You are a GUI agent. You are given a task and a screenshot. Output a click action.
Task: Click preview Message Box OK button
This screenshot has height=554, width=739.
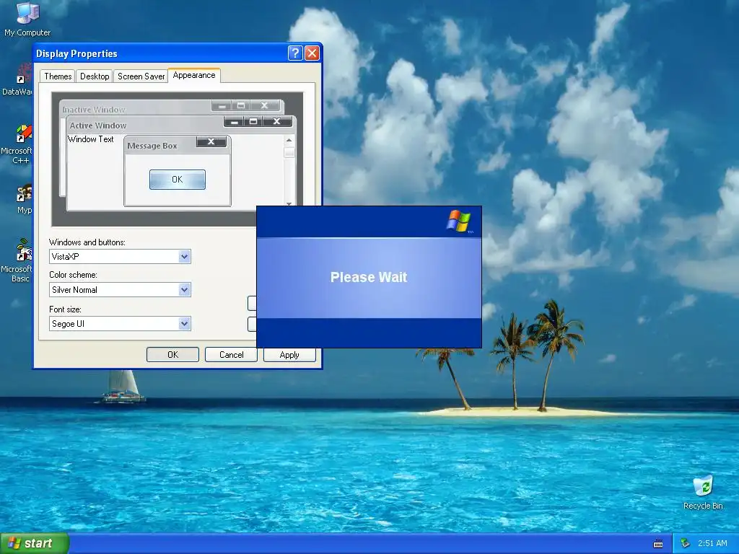[x=178, y=180]
